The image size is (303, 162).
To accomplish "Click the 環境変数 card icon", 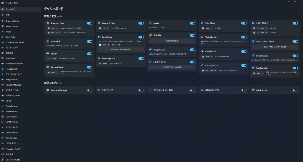I will tap(151, 35).
